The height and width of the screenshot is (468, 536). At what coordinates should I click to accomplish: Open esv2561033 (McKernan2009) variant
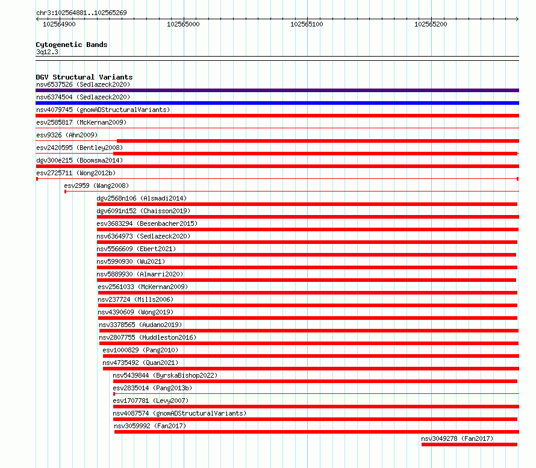[x=143, y=287]
